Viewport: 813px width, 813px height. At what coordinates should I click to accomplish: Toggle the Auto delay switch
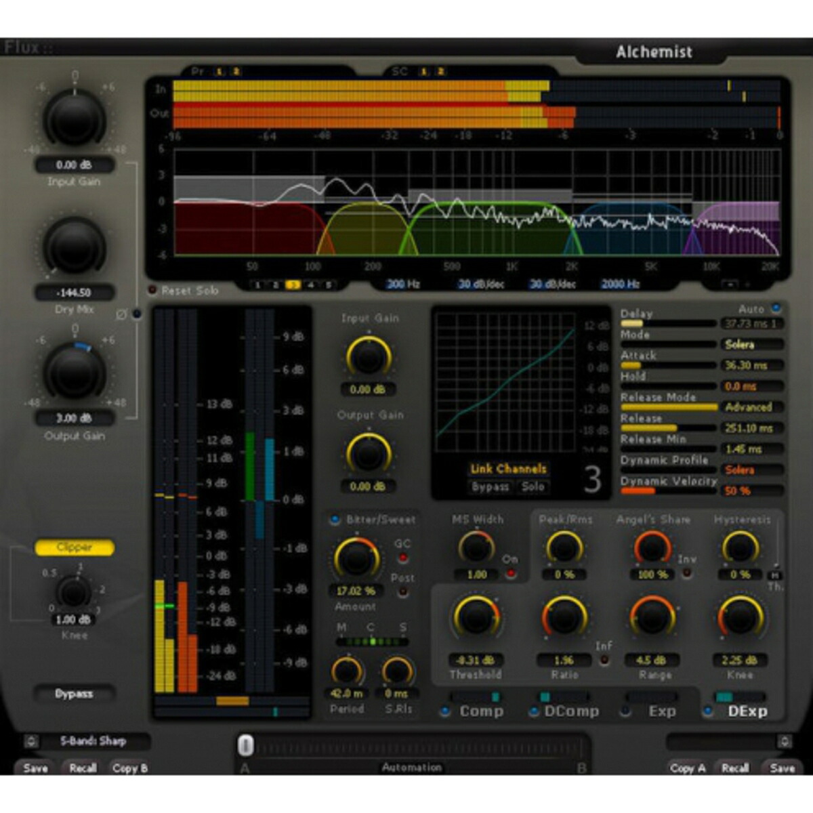click(x=776, y=308)
